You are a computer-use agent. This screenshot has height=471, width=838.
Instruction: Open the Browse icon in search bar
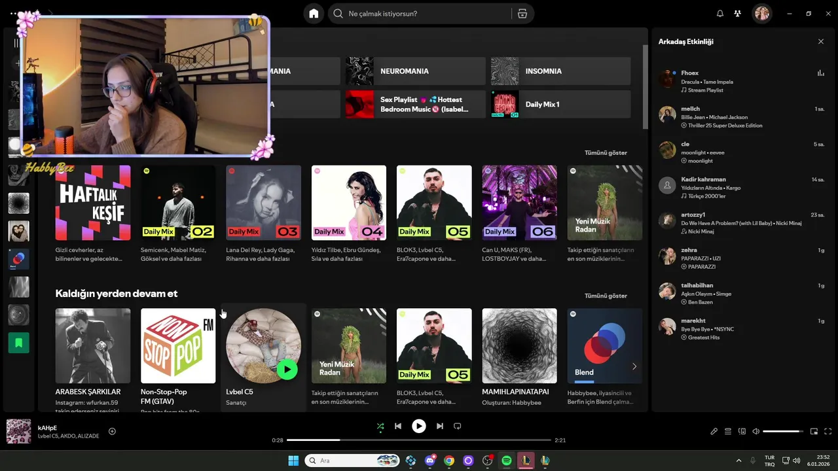(x=522, y=14)
